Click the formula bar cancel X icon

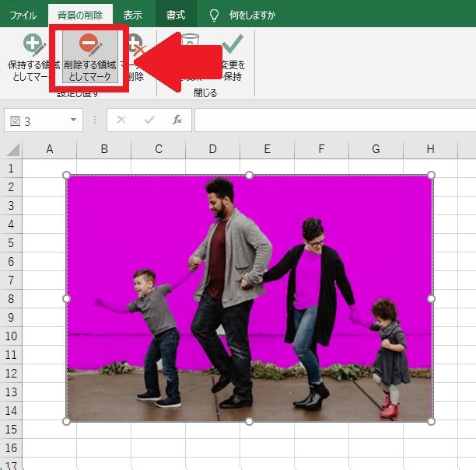tap(121, 120)
